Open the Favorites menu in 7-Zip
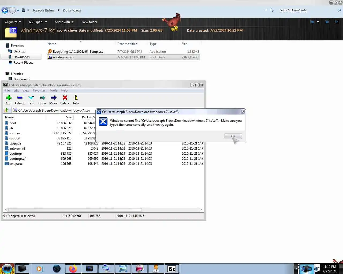343x274 pixels. (39, 90)
